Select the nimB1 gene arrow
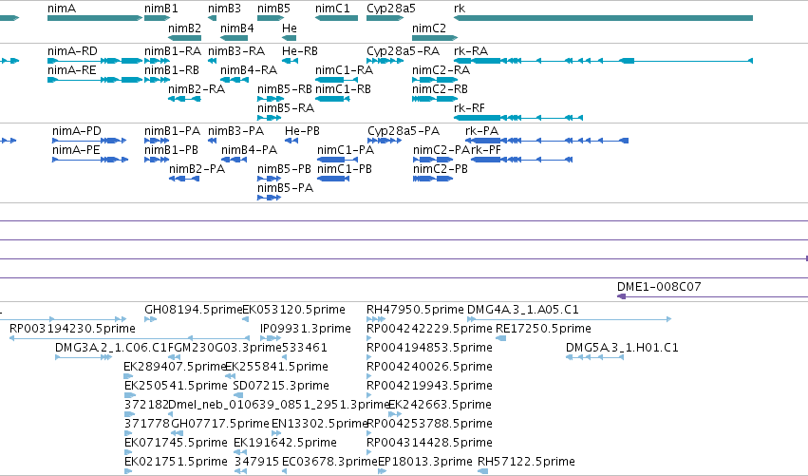Image resolution: width=808 pixels, height=476 pixels. click(158, 18)
